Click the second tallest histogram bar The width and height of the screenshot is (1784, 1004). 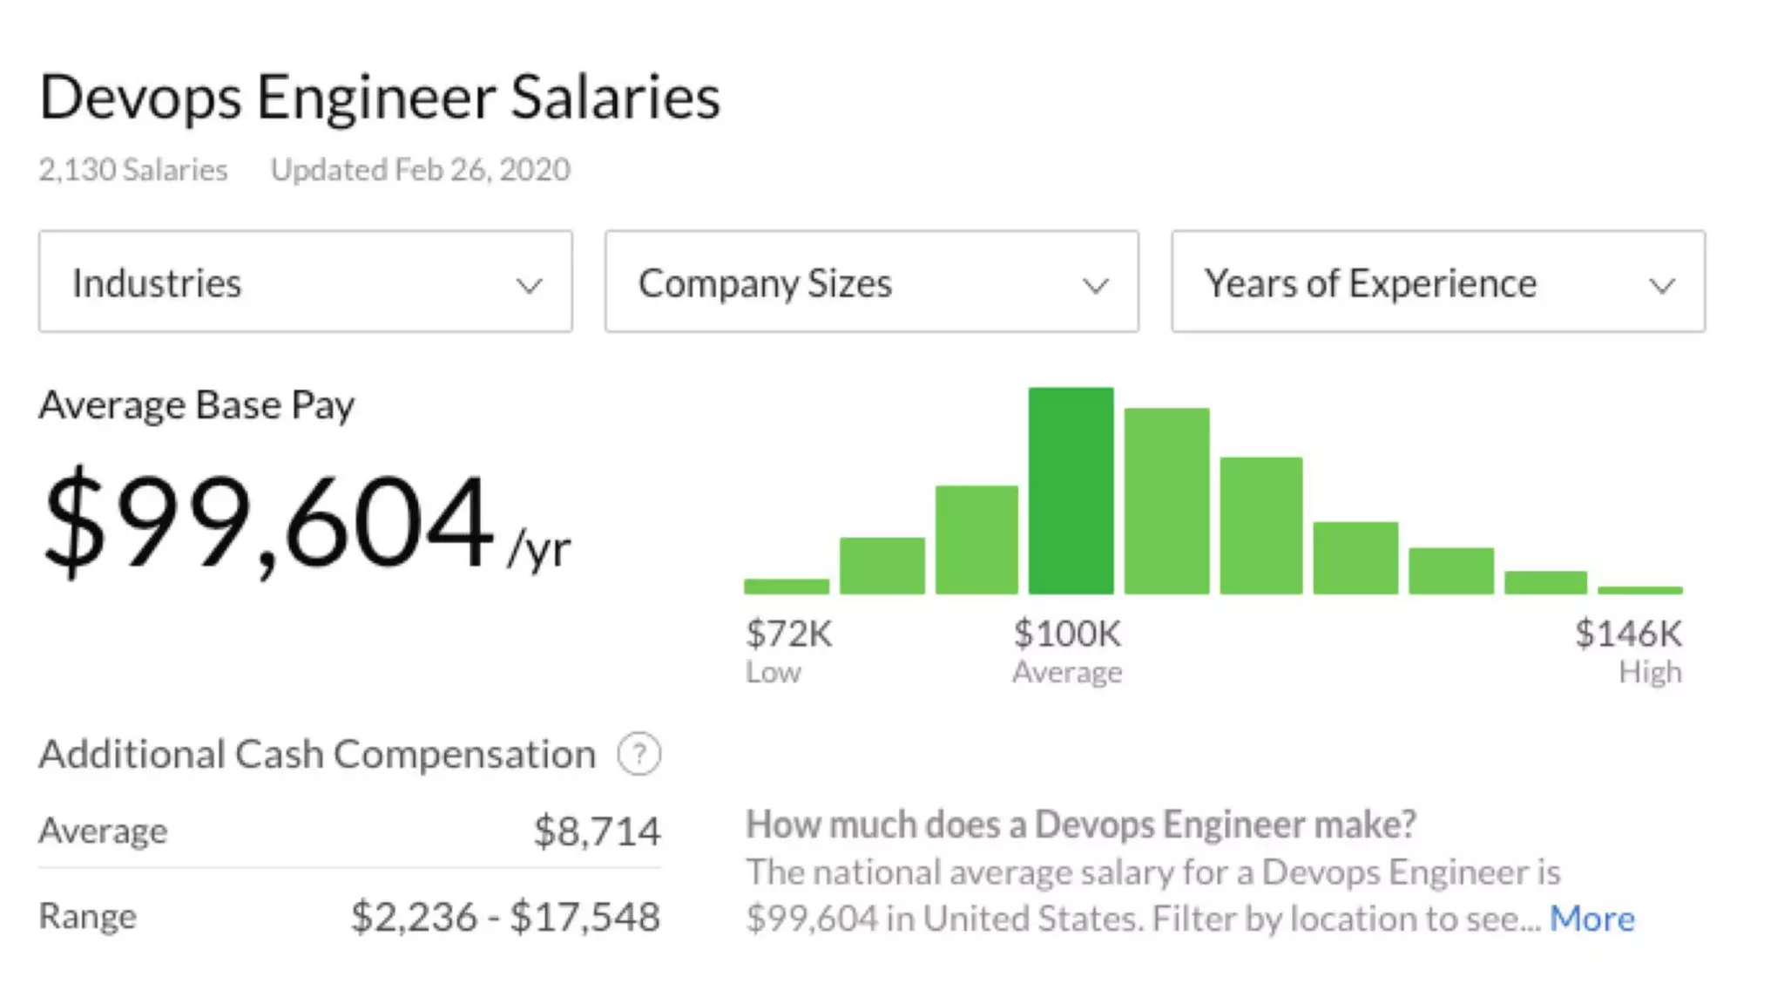(x=1166, y=501)
